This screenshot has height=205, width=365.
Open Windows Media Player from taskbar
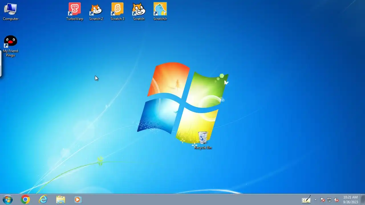pyautogui.click(x=78, y=200)
